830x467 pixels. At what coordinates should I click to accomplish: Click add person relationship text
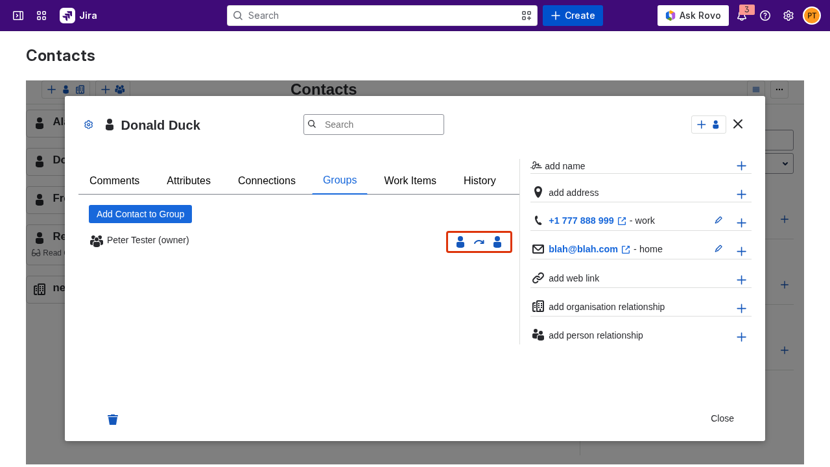tap(596, 335)
